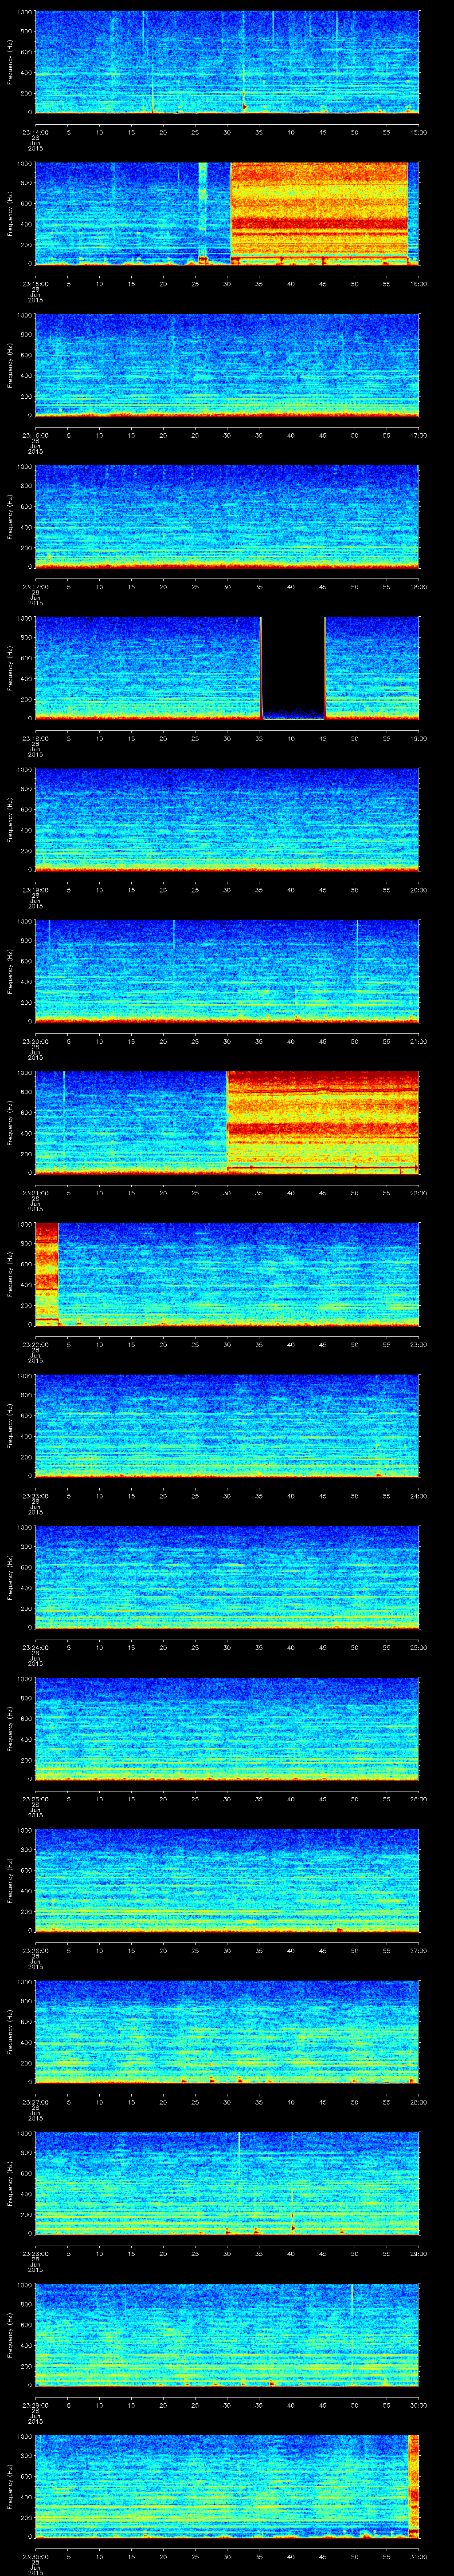This screenshot has height=2576, width=454.
Task: Click the red broadband burst in the 23:21:00 spectrogram
Action: coord(323,1123)
